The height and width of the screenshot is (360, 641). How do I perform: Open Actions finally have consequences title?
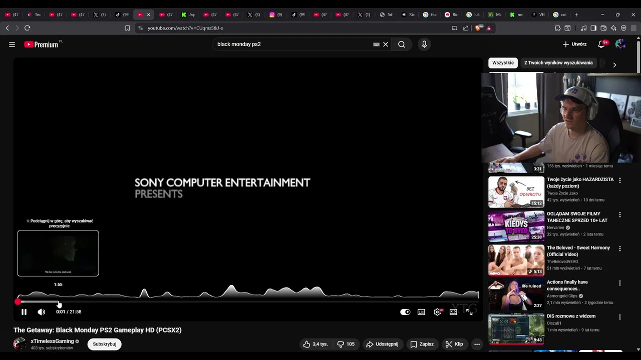coord(567,285)
